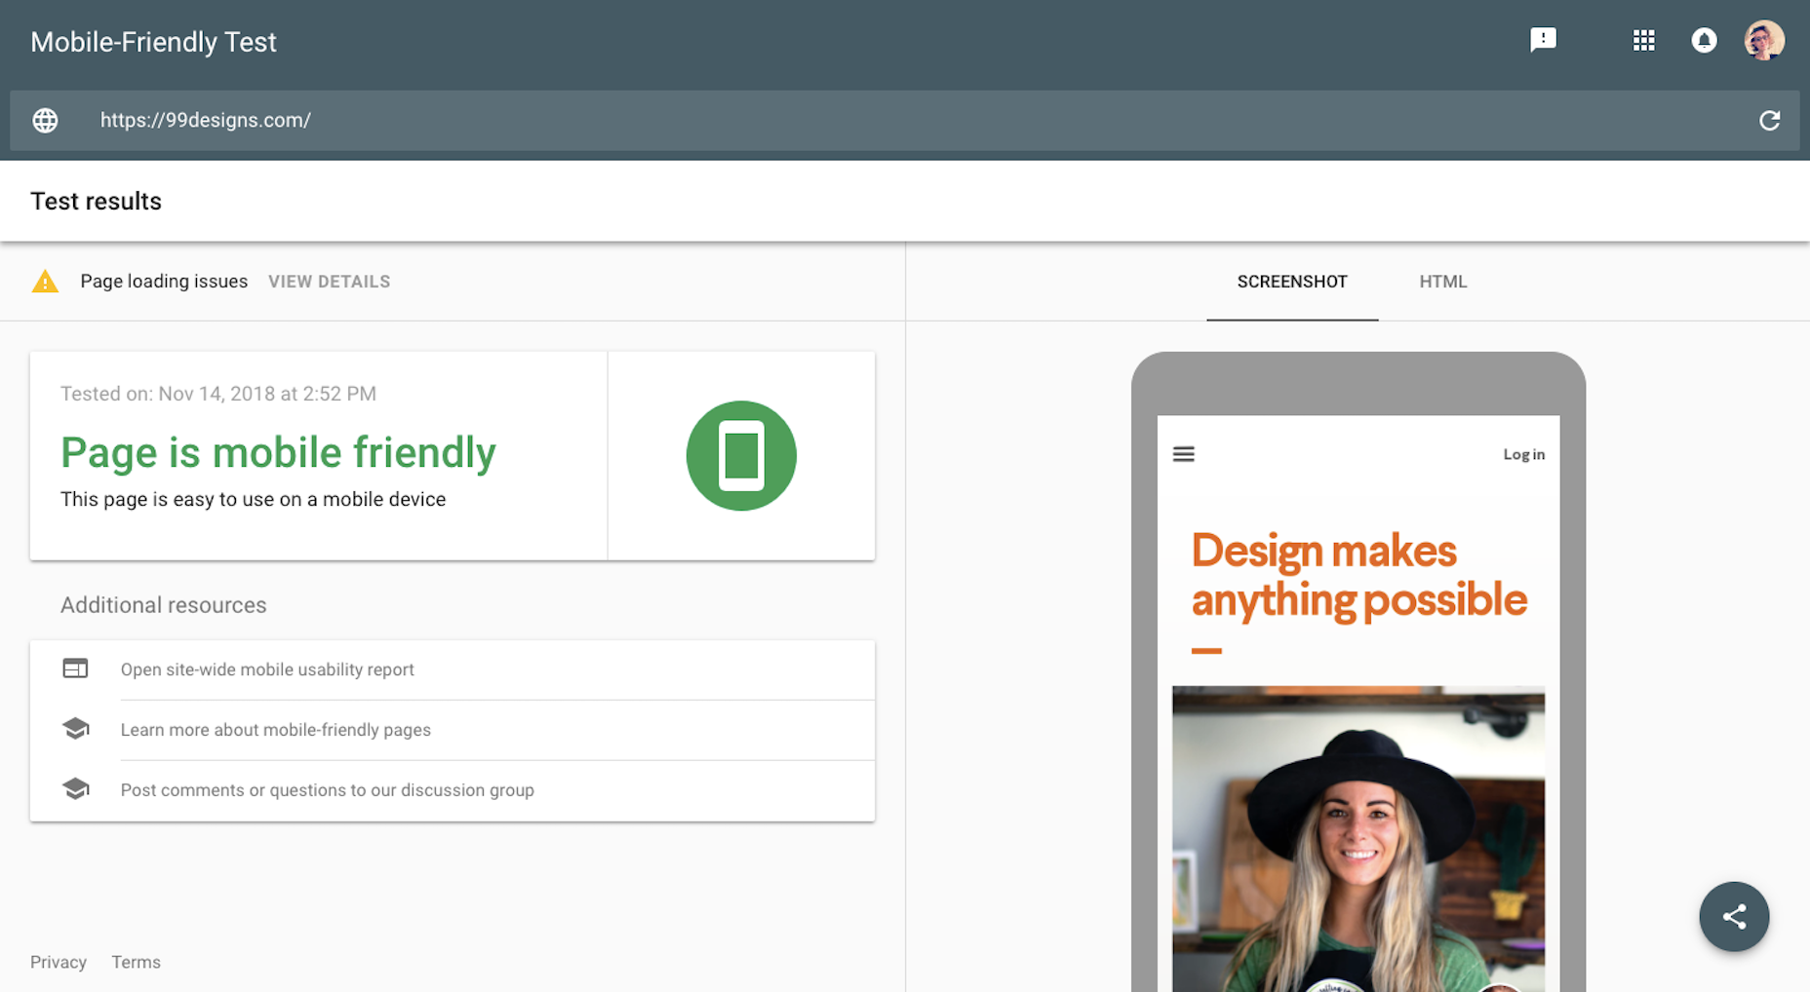Click the Page is mobile friendly heading
The image size is (1810, 992).
278,452
